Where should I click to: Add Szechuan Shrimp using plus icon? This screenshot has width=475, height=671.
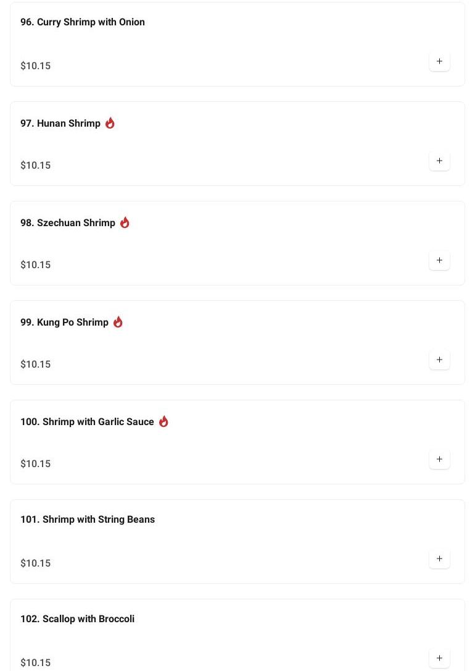click(x=439, y=261)
